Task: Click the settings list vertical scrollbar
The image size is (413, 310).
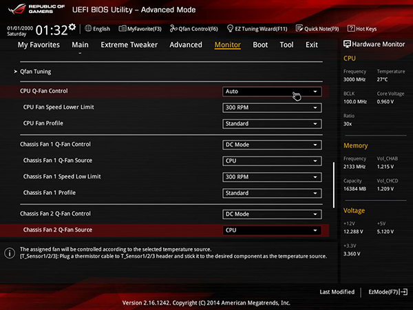Action: 334,185
